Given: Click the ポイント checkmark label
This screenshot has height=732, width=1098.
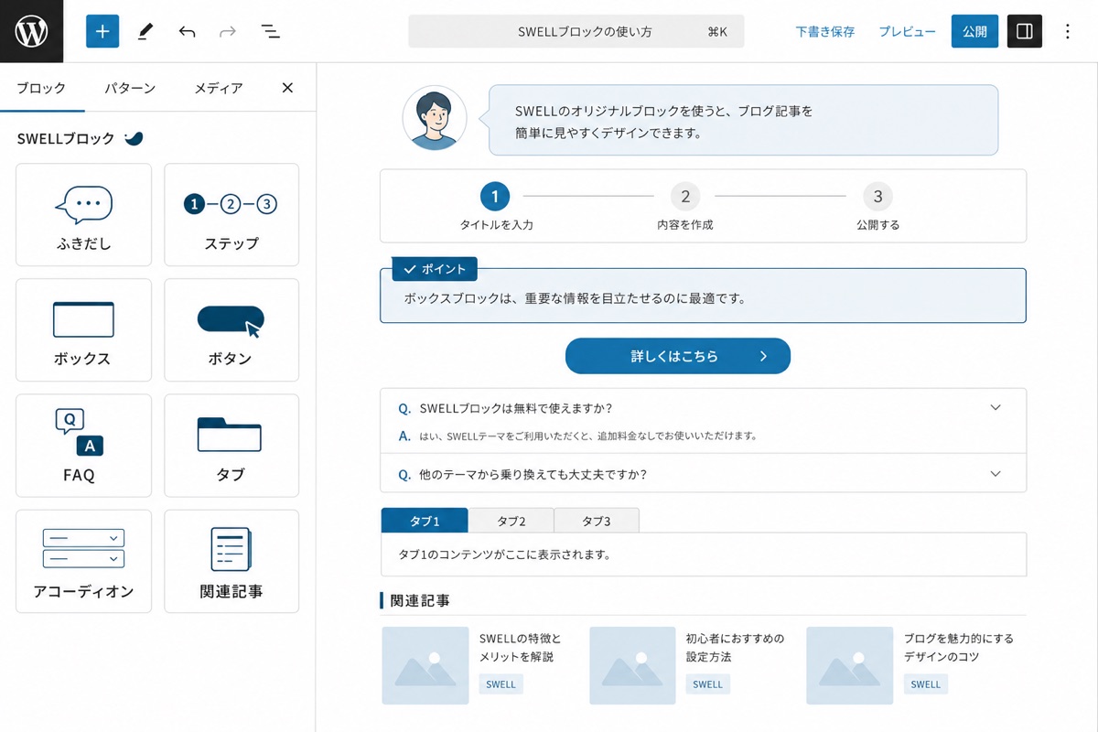Looking at the screenshot, I should (x=435, y=269).
